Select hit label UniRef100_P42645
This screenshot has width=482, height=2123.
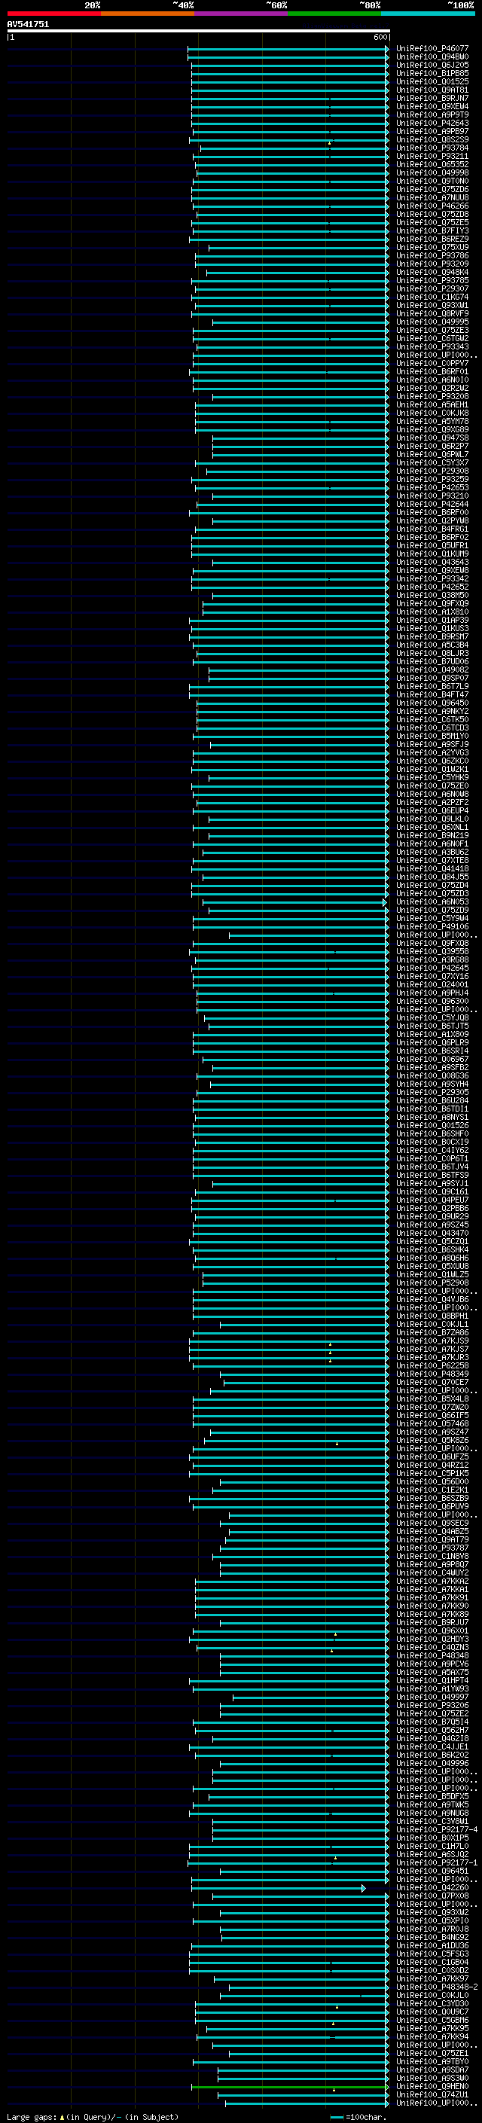pos(432,968)
